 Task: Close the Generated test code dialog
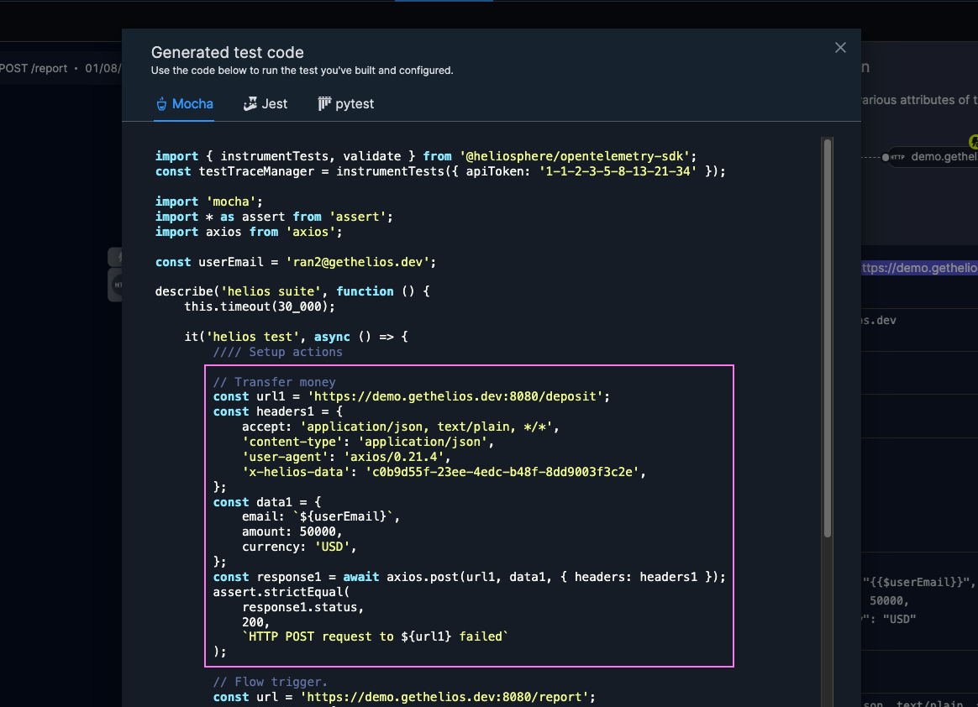tap(840, 48)
